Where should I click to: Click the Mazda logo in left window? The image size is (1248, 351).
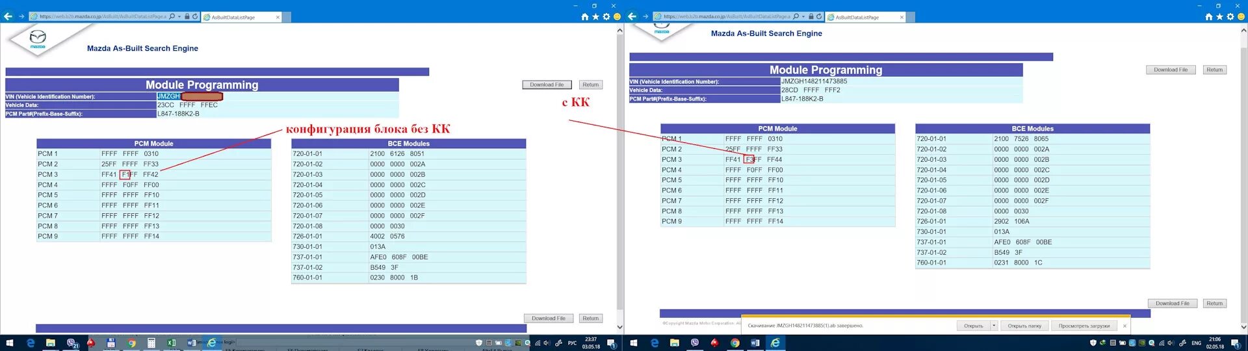pos(38,40)
